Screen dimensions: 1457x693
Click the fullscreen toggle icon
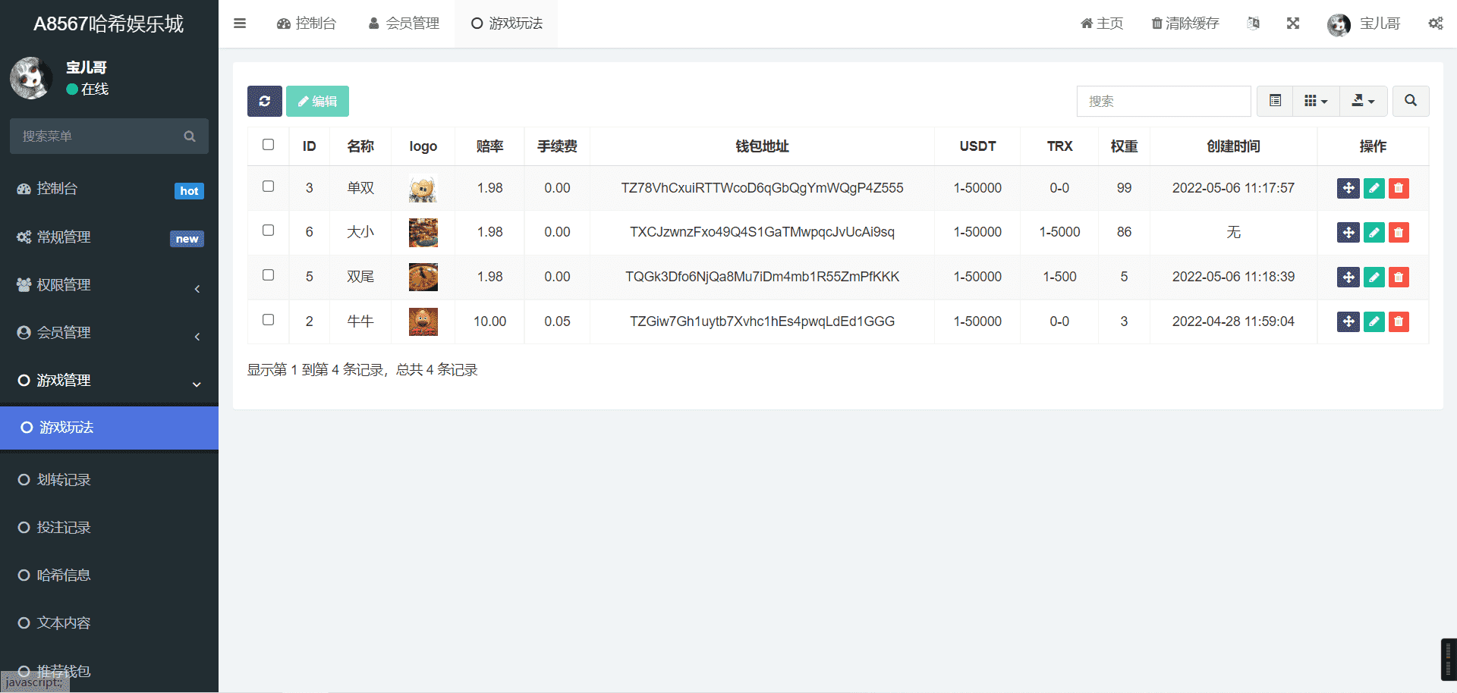tap(1293, 24)
